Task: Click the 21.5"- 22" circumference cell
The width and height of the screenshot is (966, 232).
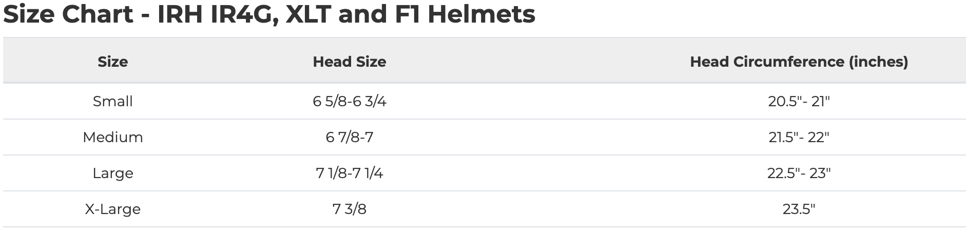Action: 799,138
